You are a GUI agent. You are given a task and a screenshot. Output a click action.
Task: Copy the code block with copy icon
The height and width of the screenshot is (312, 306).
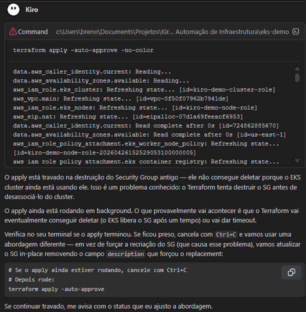point(291,272)
